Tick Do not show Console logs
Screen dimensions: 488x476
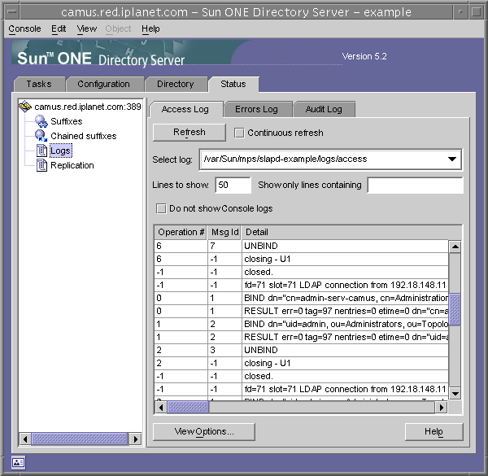pos(161,208)
